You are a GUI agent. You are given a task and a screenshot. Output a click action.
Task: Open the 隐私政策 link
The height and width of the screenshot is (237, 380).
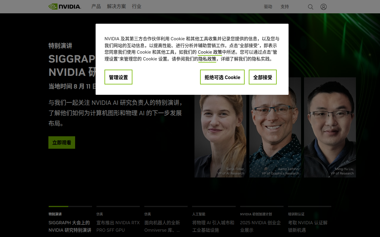click(207, 59)
